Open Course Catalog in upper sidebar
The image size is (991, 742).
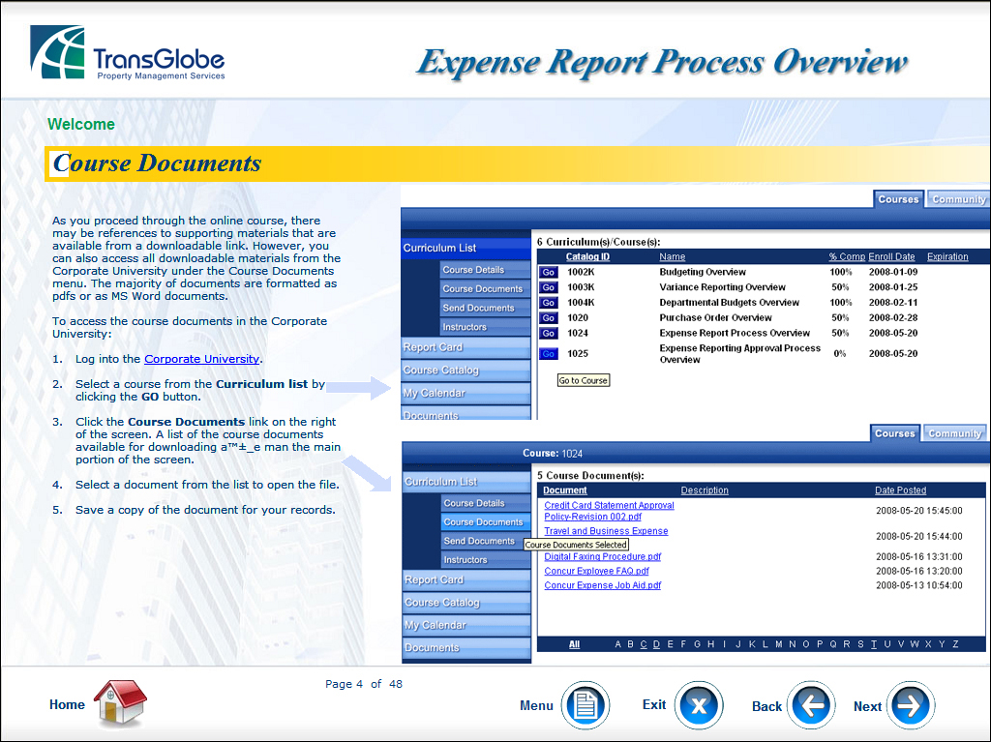click(x=465, y=371)
